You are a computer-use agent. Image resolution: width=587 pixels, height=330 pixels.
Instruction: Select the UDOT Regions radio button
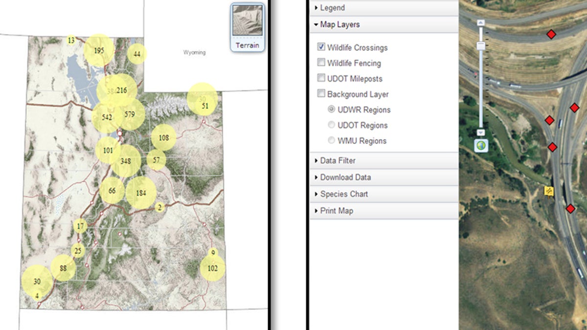331,125
